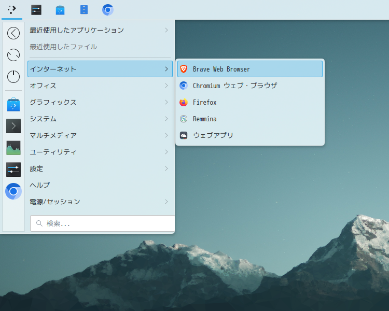Image resolution: width=389 pixels, height=311 pixels.
Task: Select 電源/セッション category
Action: (x=100, y=202)
